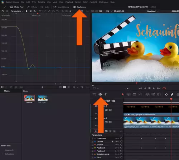This screenshot has width=179, height=160.
Task: Toggle the timeline keyframe tray eye icon
Action: coord(100,94)
